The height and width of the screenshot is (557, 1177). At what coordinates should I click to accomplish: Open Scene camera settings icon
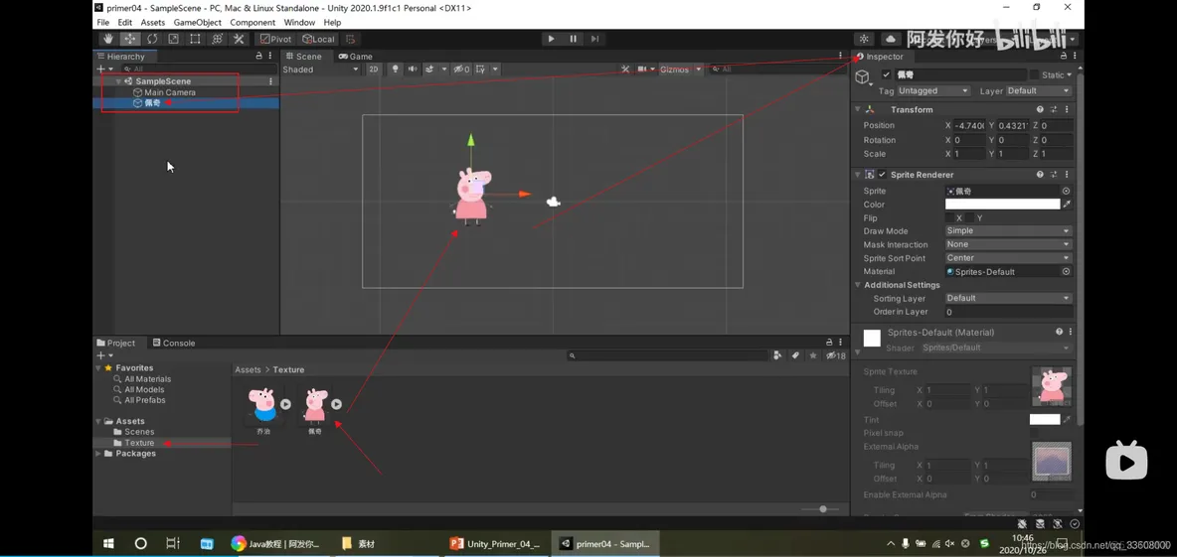(644, 69)
